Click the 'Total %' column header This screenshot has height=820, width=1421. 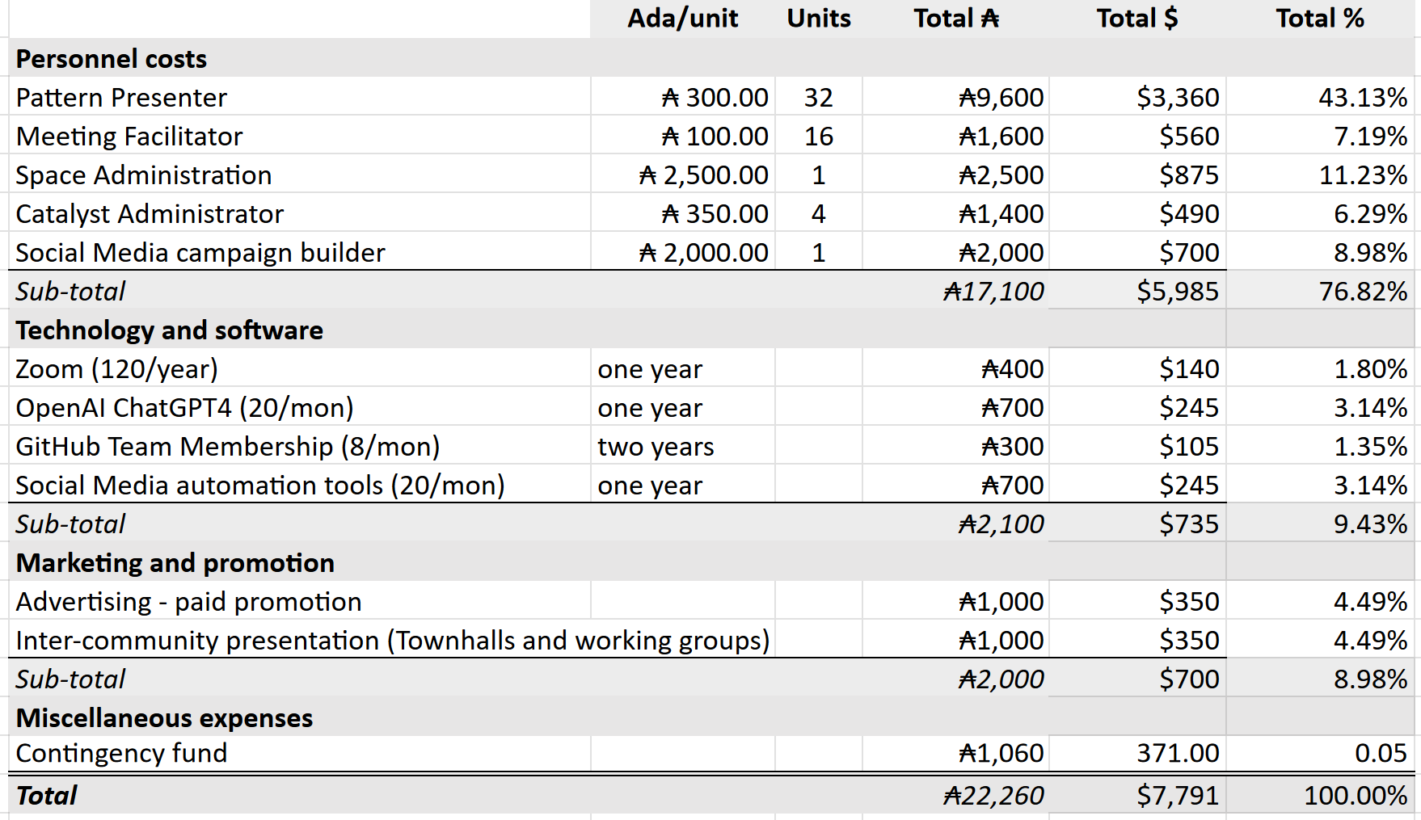pos(1320,18)
